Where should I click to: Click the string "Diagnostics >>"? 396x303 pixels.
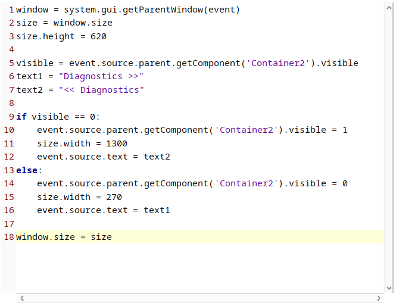pos(101,76)
